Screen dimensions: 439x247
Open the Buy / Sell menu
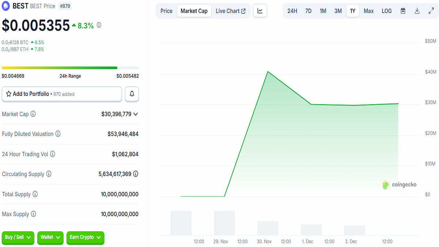pos(18,238)
